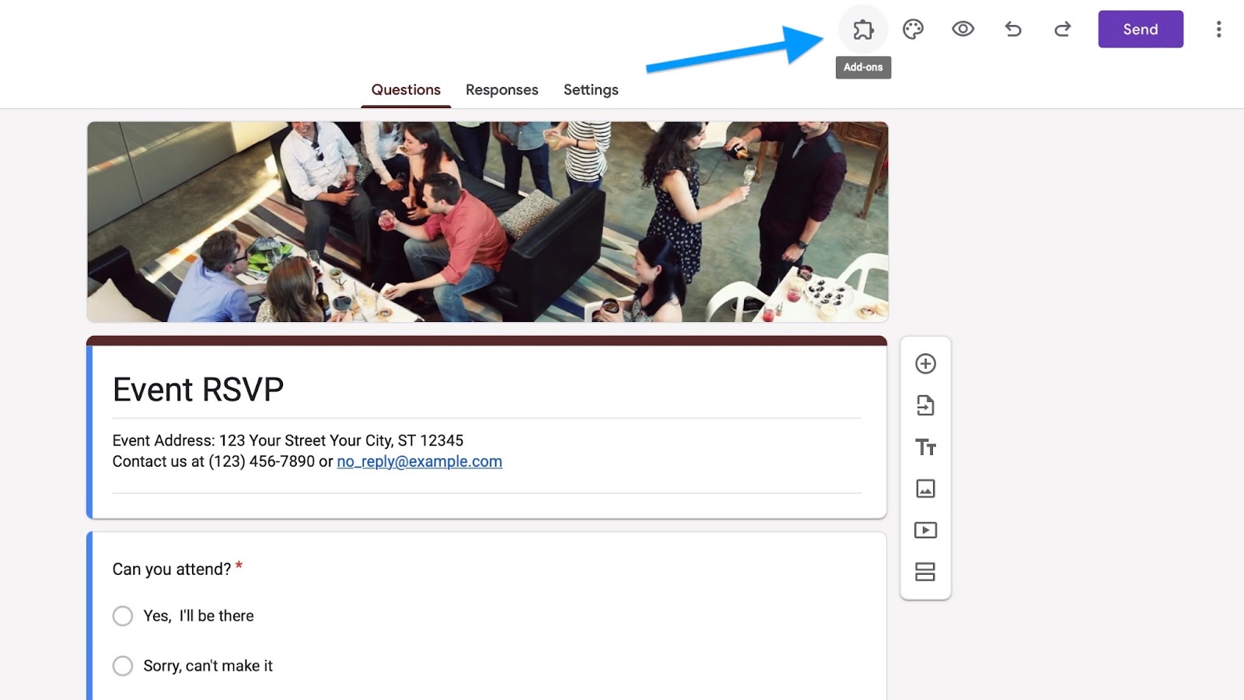Add an image from the sidebar
Screen dimensions: 1244x700
[925, 488]
